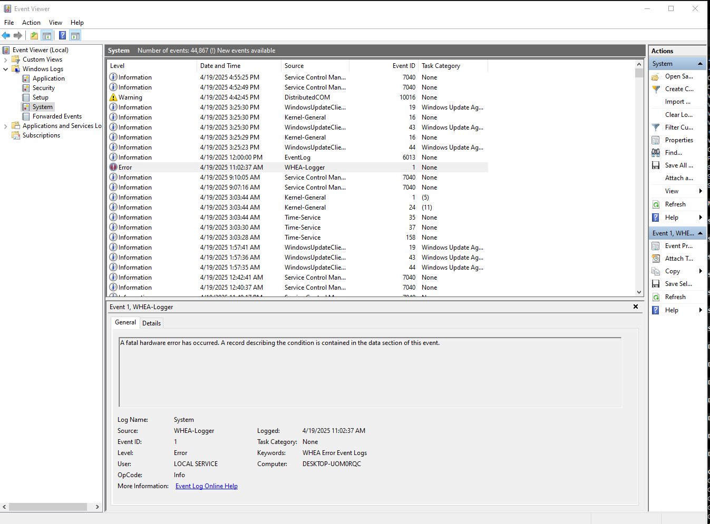Viewport: 710px width, 524px height.
Task: Select the Kernel-General event with category (11)
Action: point(298,207)
